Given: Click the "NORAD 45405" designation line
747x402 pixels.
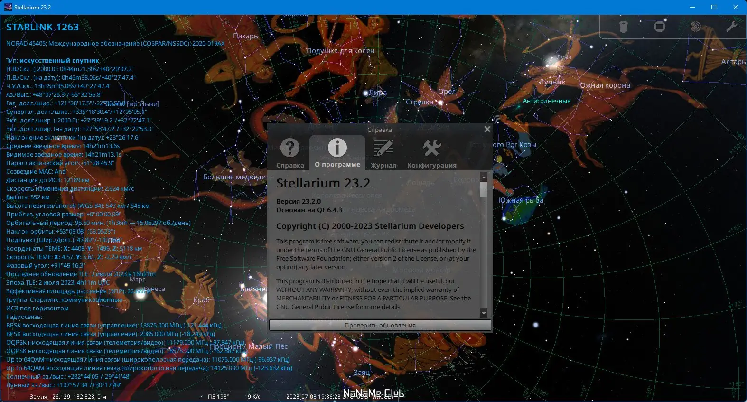Looking at the screenshot, I should pos(115,43).
